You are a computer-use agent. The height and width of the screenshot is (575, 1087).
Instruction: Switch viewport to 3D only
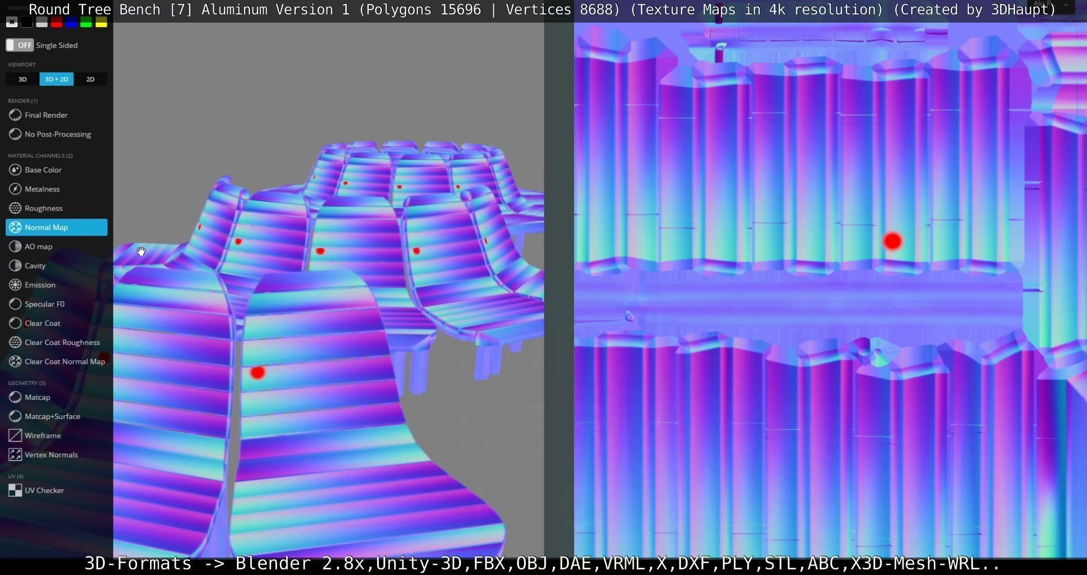click(22, 79)
